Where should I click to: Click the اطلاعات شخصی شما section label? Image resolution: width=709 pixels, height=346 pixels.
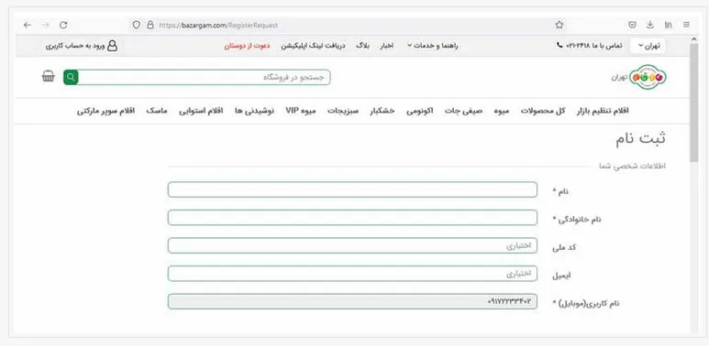(x=632, y=167)
